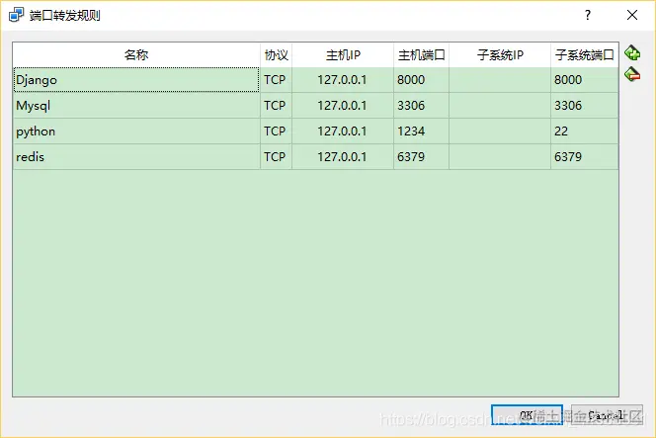Add a new port forwarding rule
The image size is (656, 438).
pyautogui.click(x=632, y=53)
